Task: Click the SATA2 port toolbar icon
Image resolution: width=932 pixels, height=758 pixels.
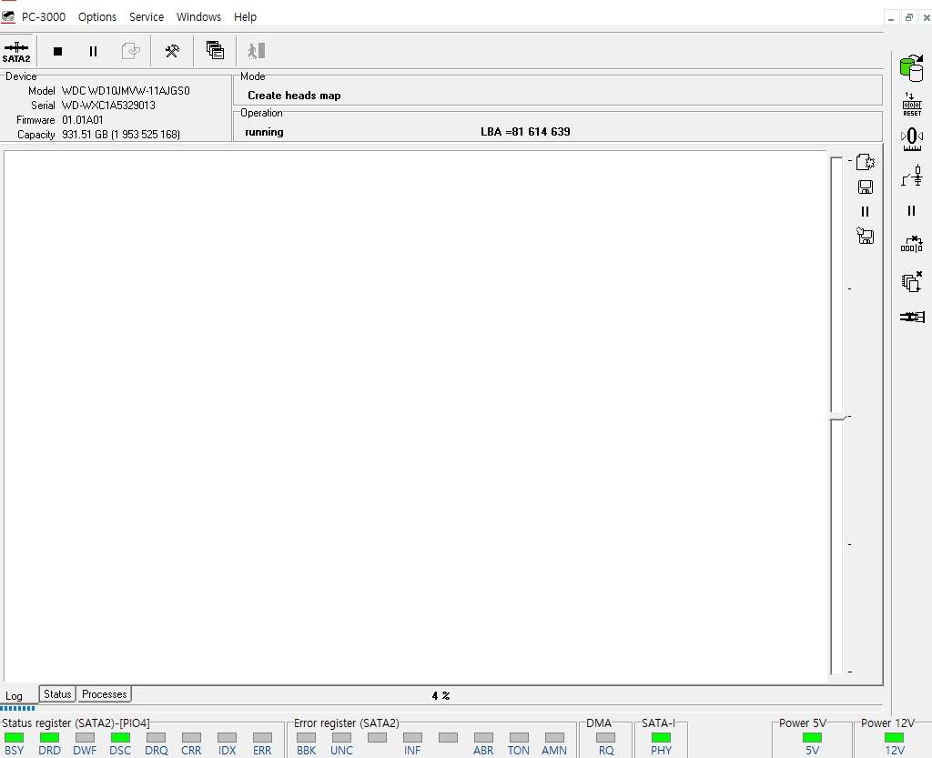Action: [16, 52]
